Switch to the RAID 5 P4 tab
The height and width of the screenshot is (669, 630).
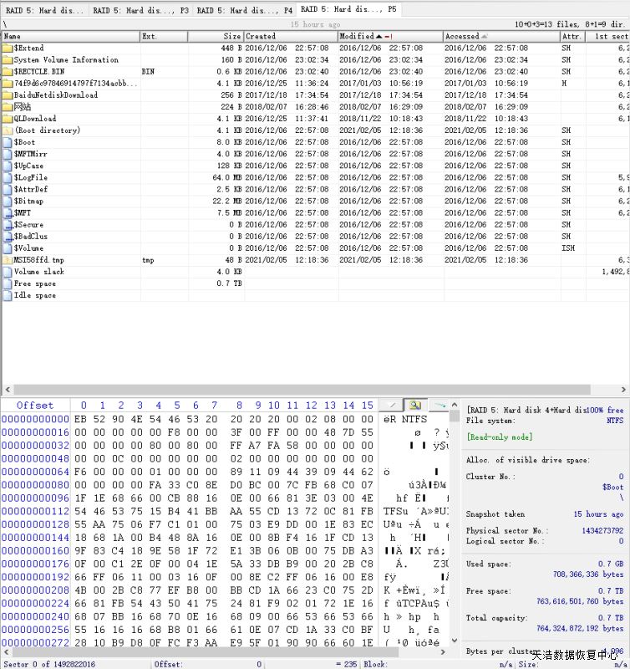(x=245, y=11)
